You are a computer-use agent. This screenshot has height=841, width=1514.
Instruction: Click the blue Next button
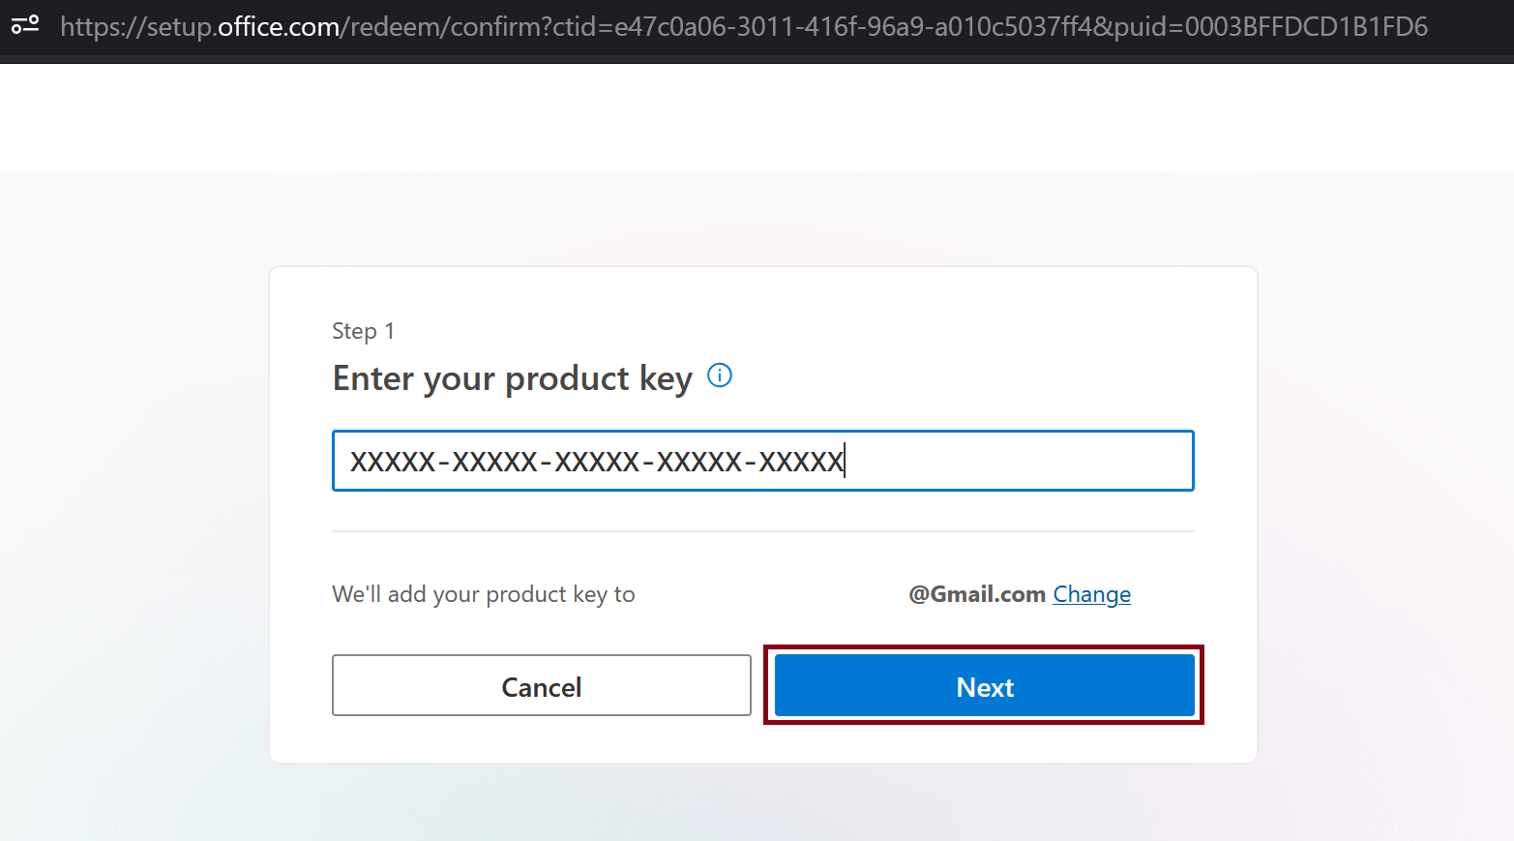[x=985, y=685]
